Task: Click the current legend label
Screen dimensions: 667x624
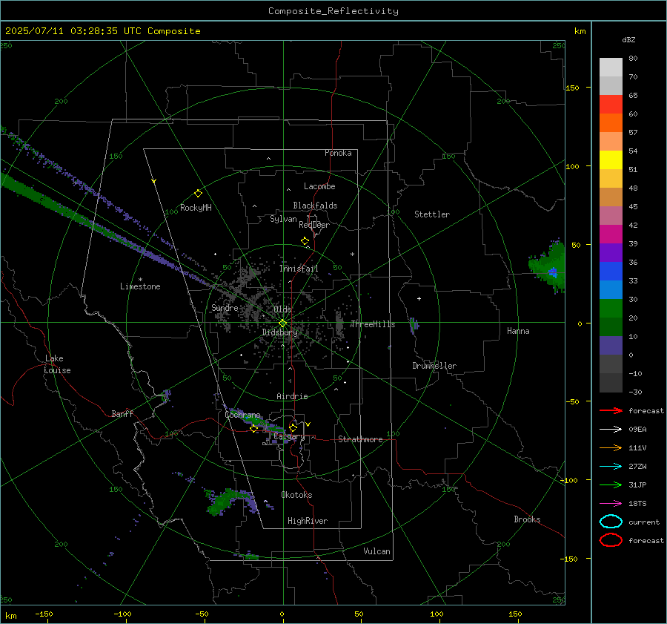Action: 643,522
